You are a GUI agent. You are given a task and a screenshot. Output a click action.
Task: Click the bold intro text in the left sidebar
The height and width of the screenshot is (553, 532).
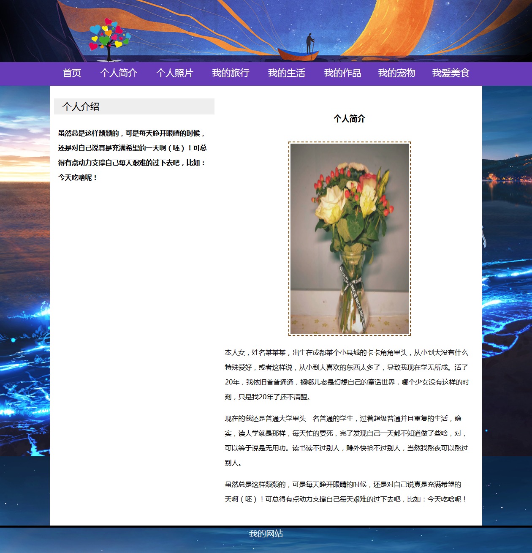132,155
